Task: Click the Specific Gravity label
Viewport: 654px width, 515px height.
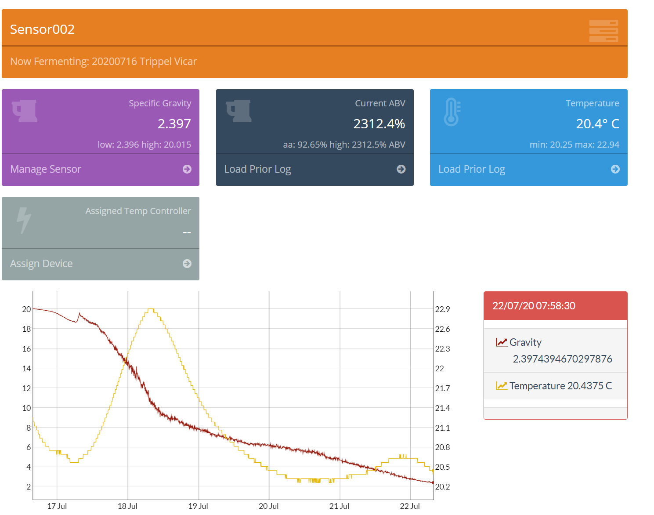Action: 160,103
